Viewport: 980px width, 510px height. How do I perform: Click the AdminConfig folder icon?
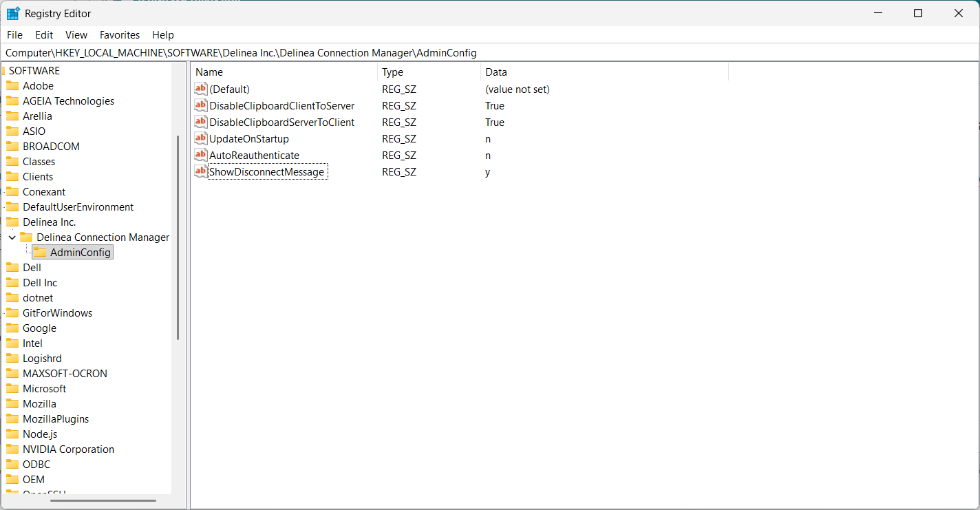[x=40, y=253]
